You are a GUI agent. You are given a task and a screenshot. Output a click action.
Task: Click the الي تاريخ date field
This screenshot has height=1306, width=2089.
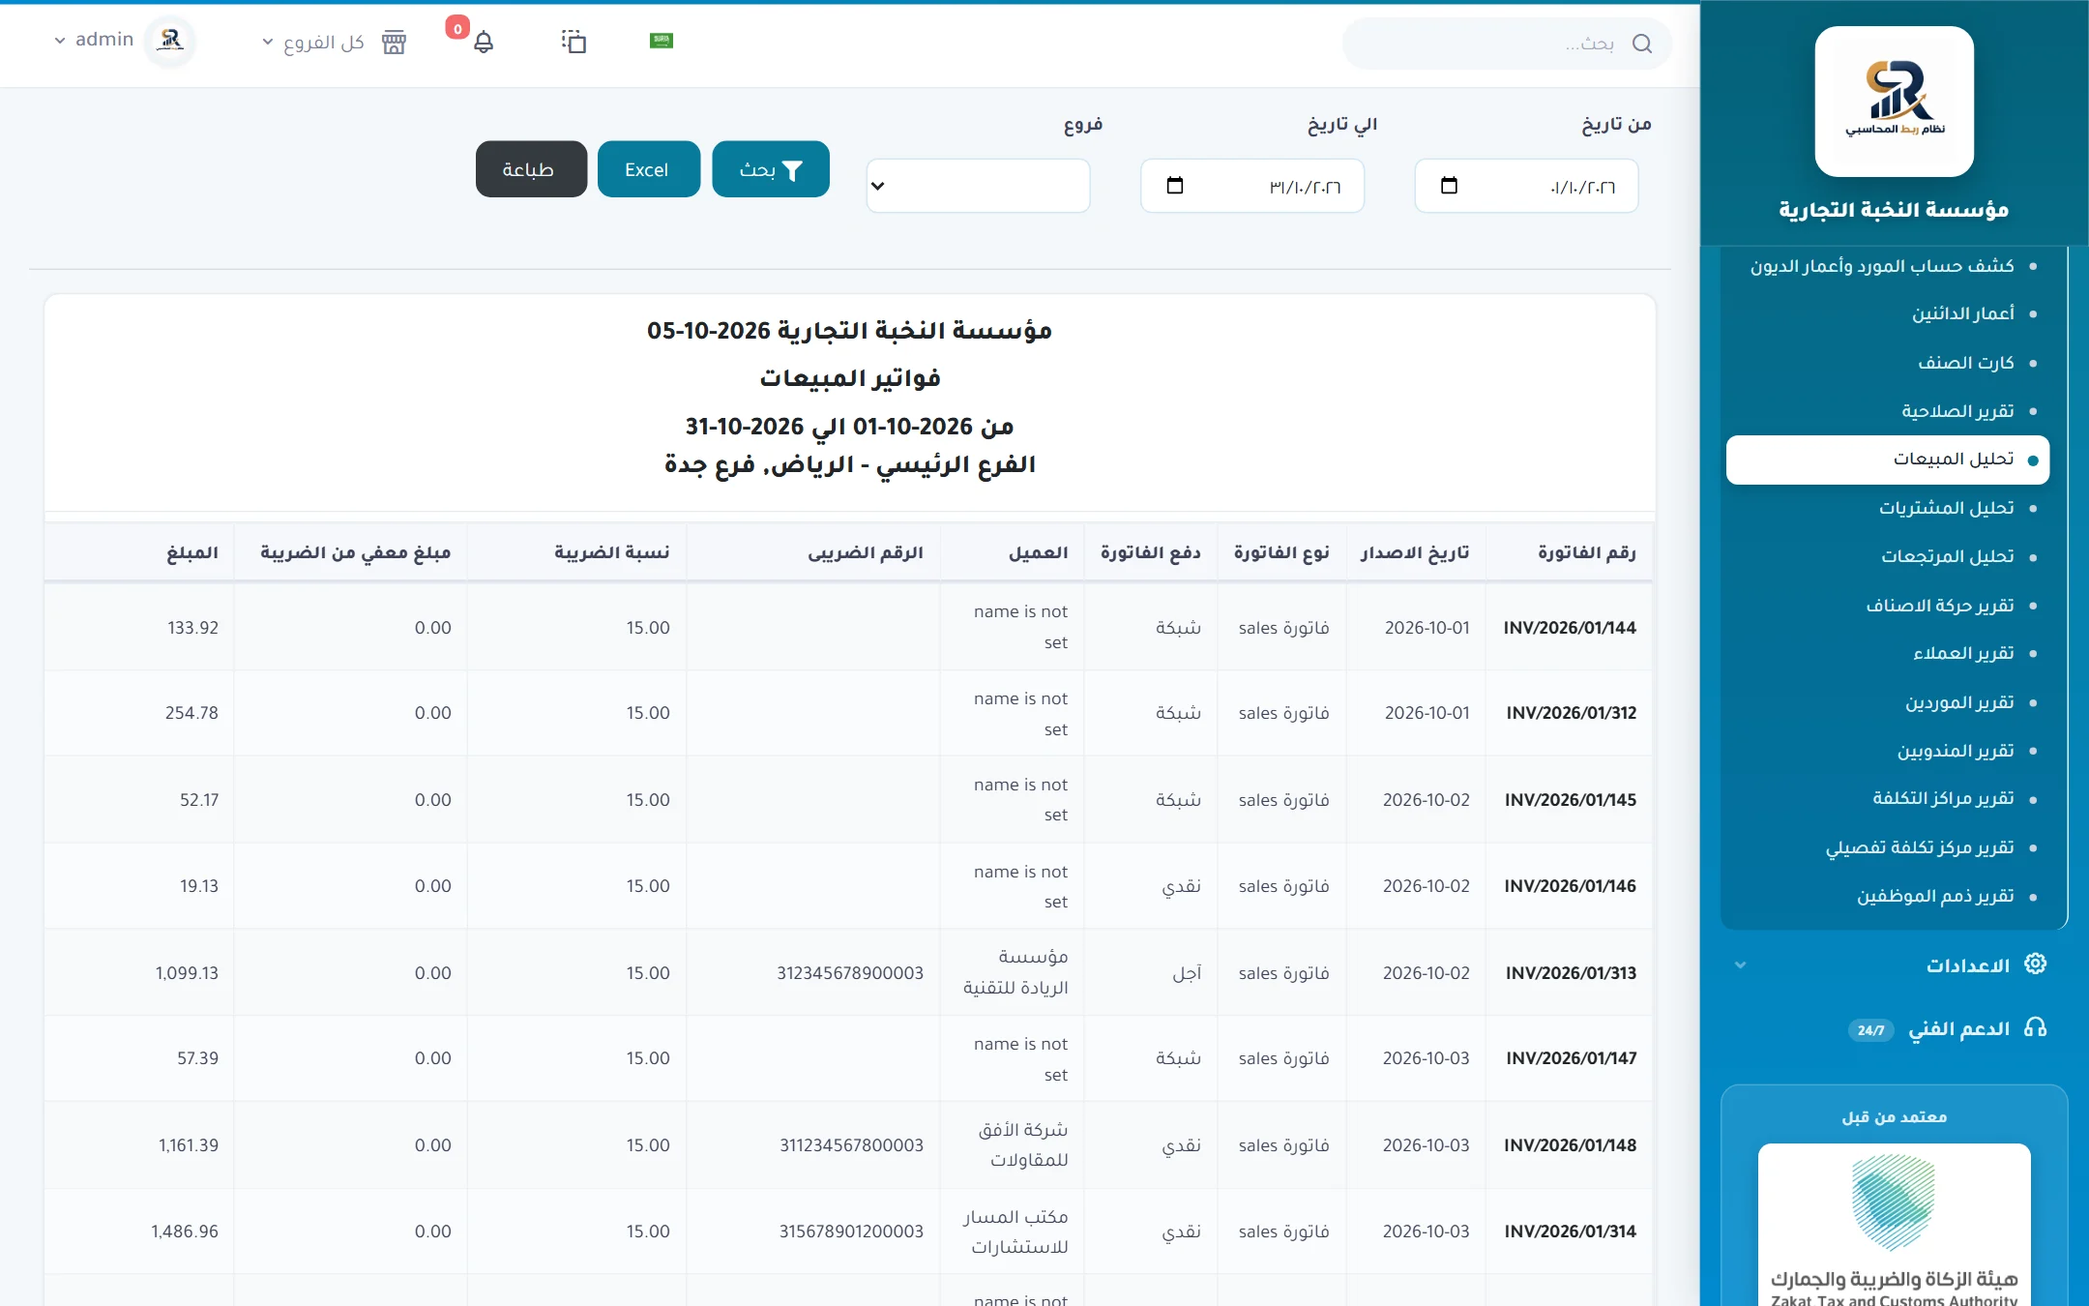(x=1252, y=186)
